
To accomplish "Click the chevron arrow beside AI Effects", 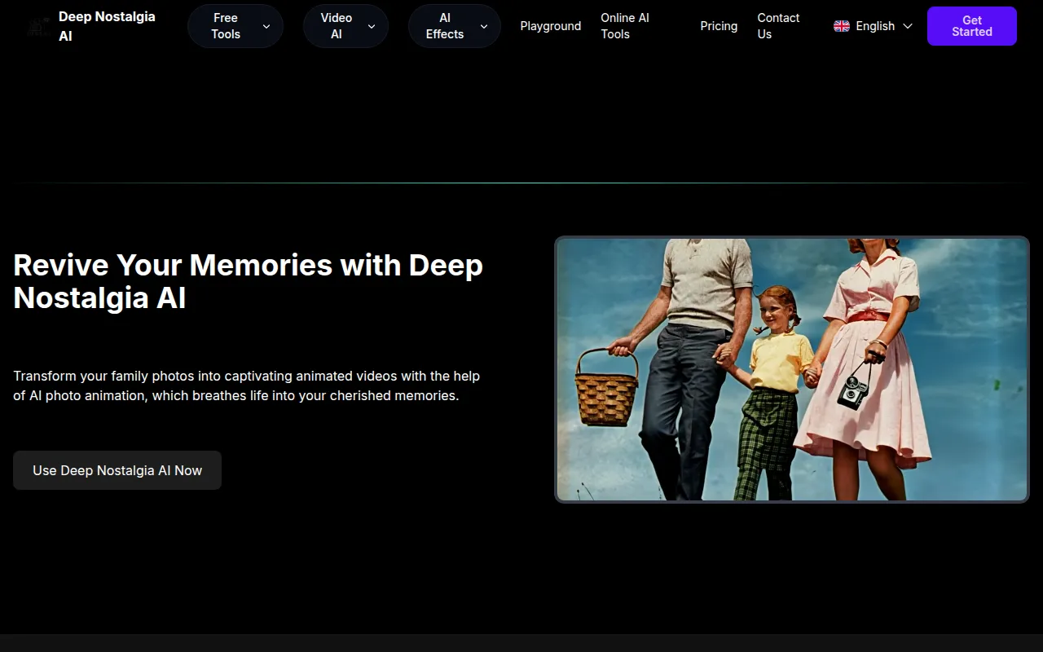I will click(484, 26).
